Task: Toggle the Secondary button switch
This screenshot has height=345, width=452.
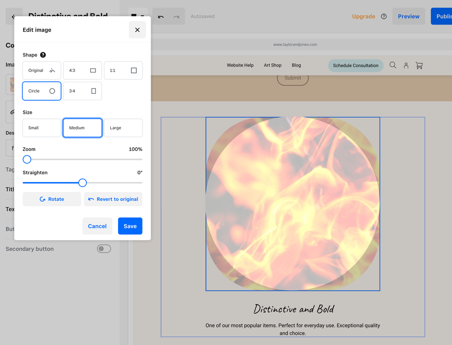Action: click(104, 249)
